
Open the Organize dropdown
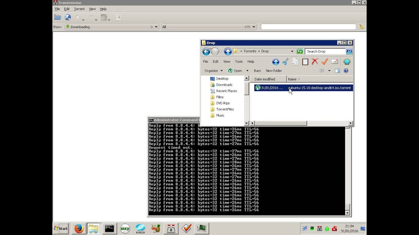tap(213, 70)
